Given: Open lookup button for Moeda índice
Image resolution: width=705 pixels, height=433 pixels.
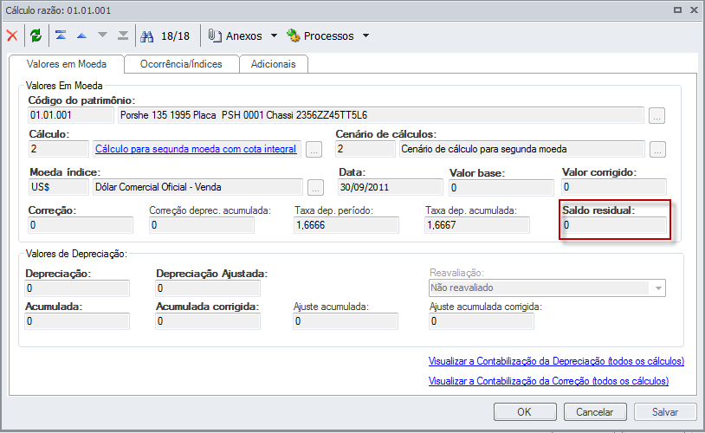Looking at the screenshot, I should click(315, 188).
